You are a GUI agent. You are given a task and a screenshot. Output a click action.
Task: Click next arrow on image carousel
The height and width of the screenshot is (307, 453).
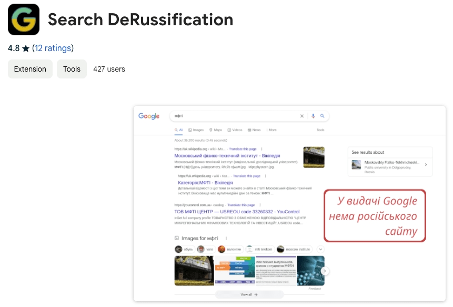click(325, 271)
